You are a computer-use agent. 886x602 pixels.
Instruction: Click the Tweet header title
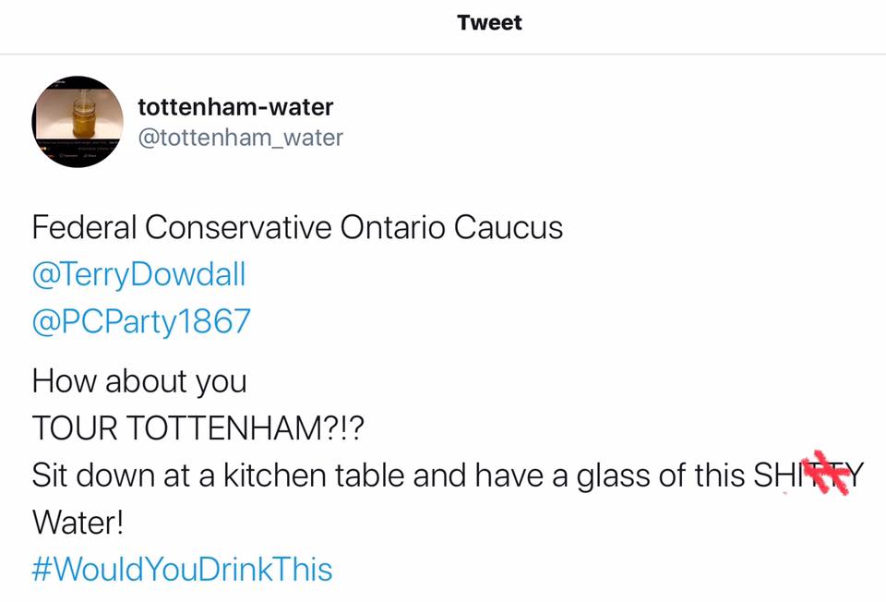click(489, 22)
